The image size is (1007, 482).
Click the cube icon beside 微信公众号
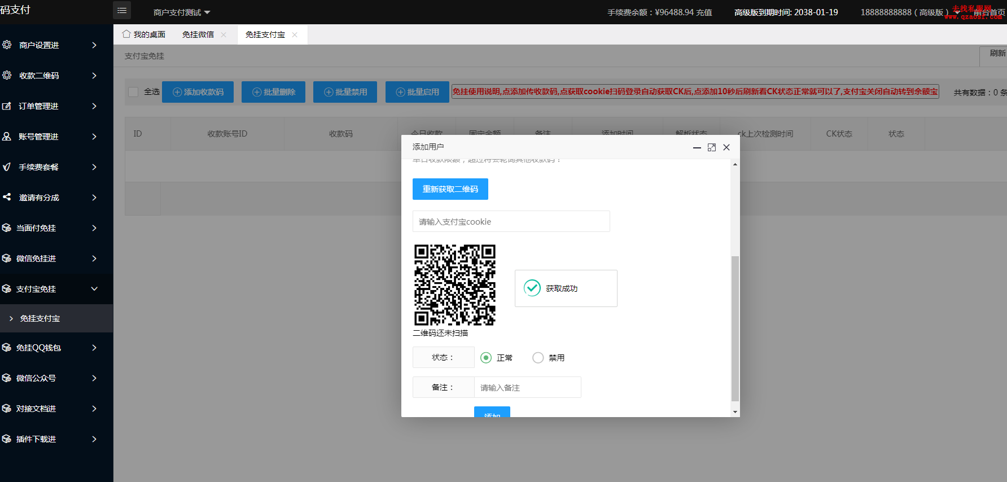(x=7, y=378)
